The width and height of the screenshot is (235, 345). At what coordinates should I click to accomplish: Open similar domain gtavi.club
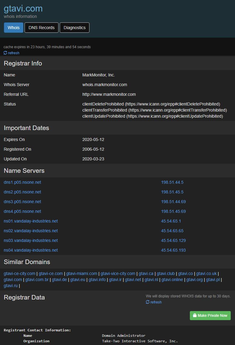[x=166, y=273]
